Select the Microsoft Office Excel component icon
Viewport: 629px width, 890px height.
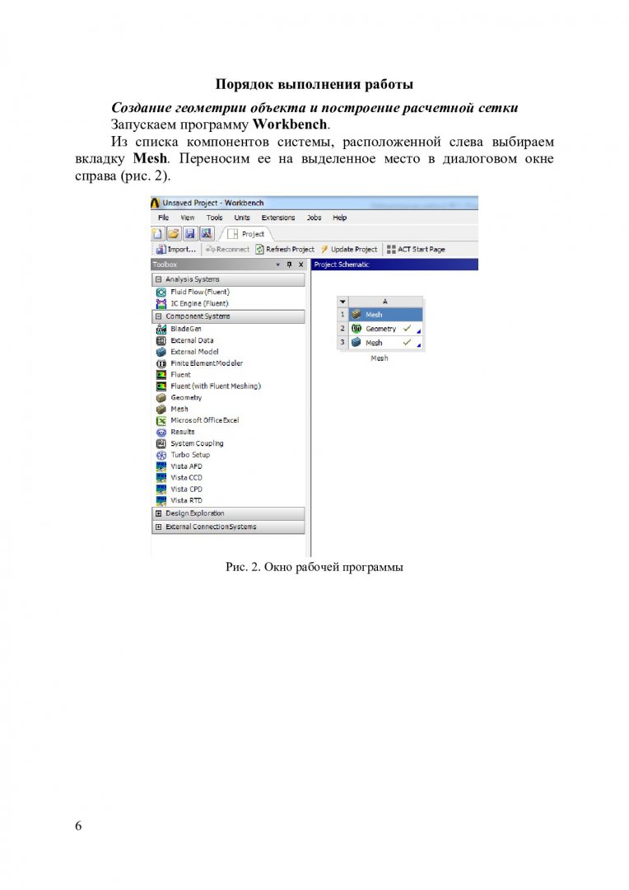161,420
